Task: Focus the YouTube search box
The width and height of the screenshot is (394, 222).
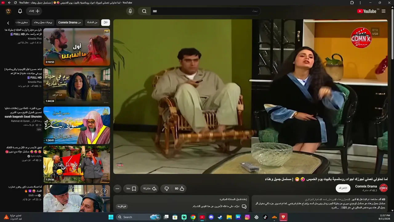Action: (206, 11)
